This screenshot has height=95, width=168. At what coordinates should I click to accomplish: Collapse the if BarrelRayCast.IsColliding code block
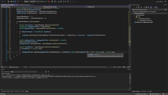click(x=10, y=22)
